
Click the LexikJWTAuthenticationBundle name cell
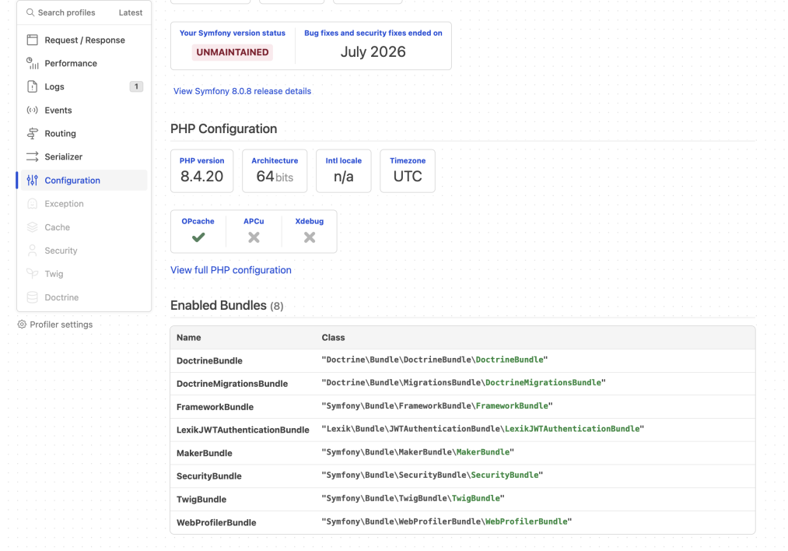click(x=243, y=430)
